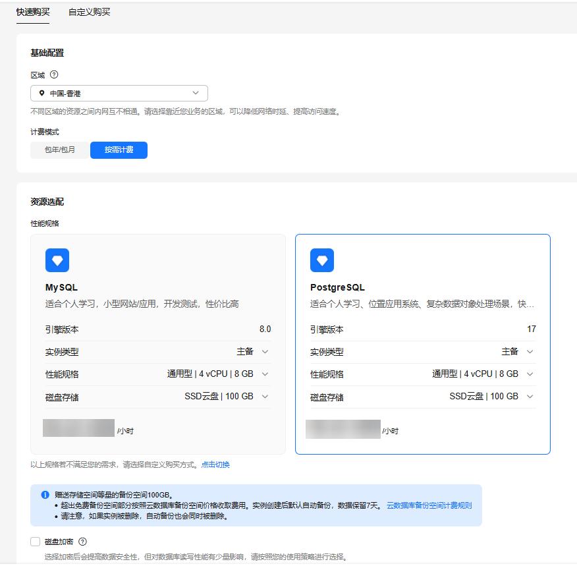This screenshot has height=566, width=577.
Task: Click the 资源选配 section heading
Action: pyautogui.click(x=47, y=202)
